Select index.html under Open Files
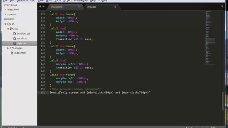This screenshot has height=128, width=228. tap(13, 10)
